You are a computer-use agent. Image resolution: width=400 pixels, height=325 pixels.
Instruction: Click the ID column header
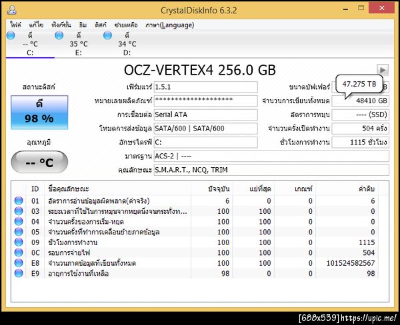[x=35, y=189]
